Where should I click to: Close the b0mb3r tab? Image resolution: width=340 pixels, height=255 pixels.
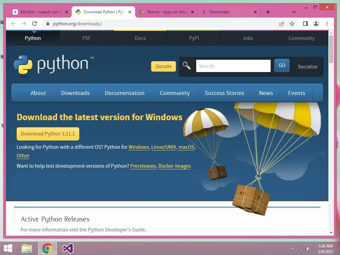pyautogui.click(x=67, y=12)
